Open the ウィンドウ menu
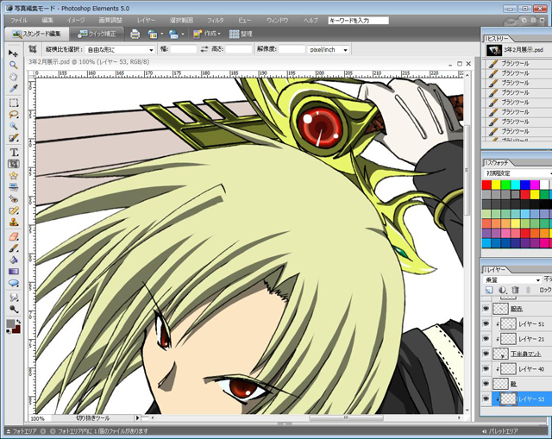 click(x=278, y=21)
